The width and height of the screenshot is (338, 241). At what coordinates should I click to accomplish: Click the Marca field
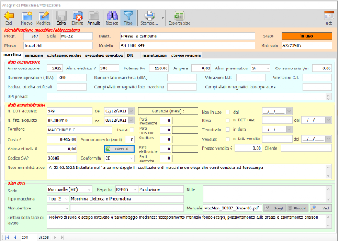pyautogui.click(x=58, y=45)
